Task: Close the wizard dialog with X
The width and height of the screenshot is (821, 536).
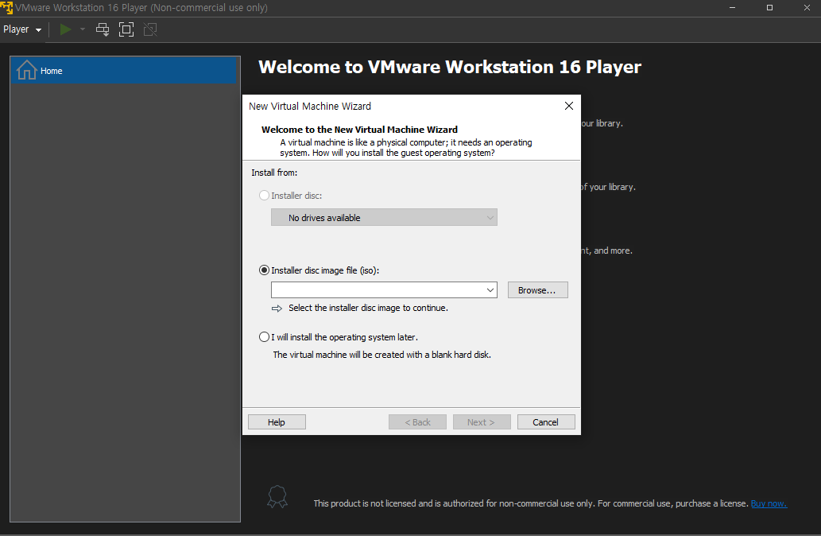Action: pyautogui.click(x=569, y=106)
